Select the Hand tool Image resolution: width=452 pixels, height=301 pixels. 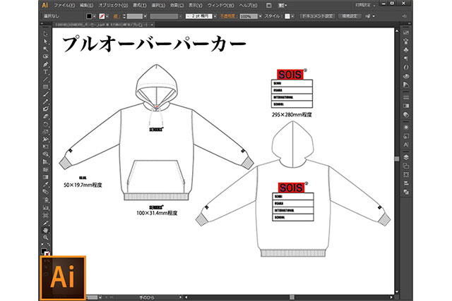click(x=46, y=230)
